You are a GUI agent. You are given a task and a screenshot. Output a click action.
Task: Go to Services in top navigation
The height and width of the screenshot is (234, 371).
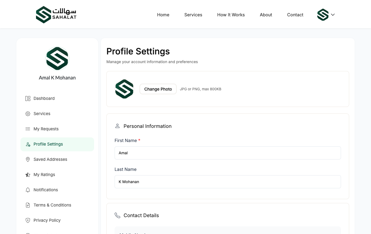193,15
